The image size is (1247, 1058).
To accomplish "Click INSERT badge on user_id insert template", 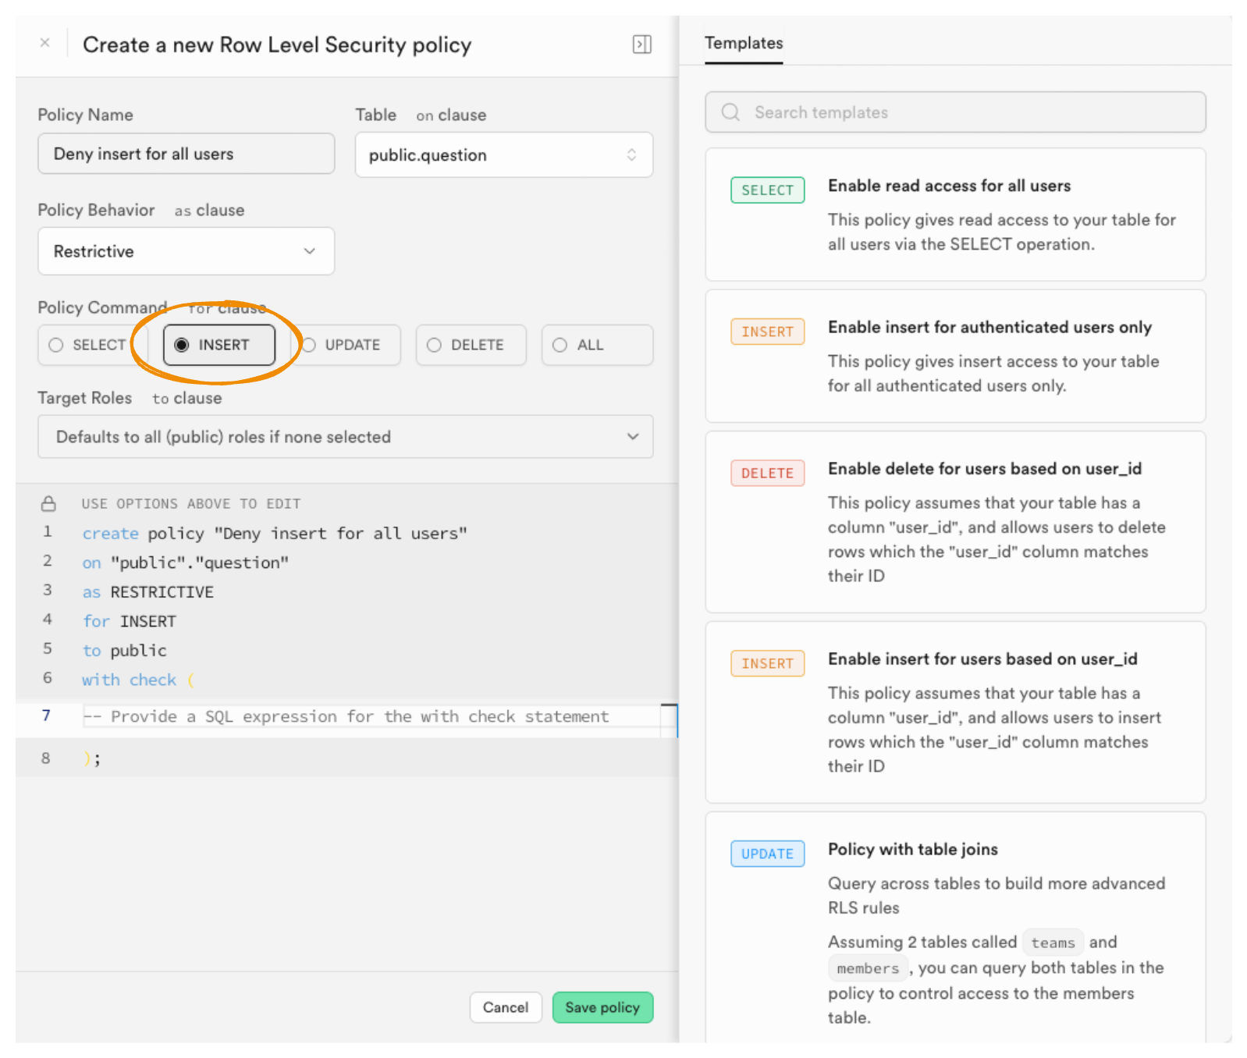I will pos(767,664).
